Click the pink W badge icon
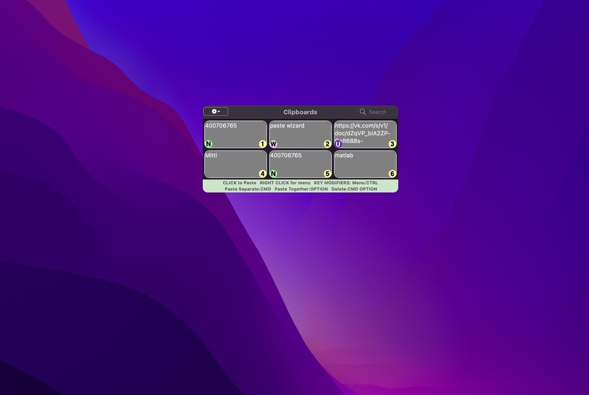The image size is (589, 395). coord(273,144)
